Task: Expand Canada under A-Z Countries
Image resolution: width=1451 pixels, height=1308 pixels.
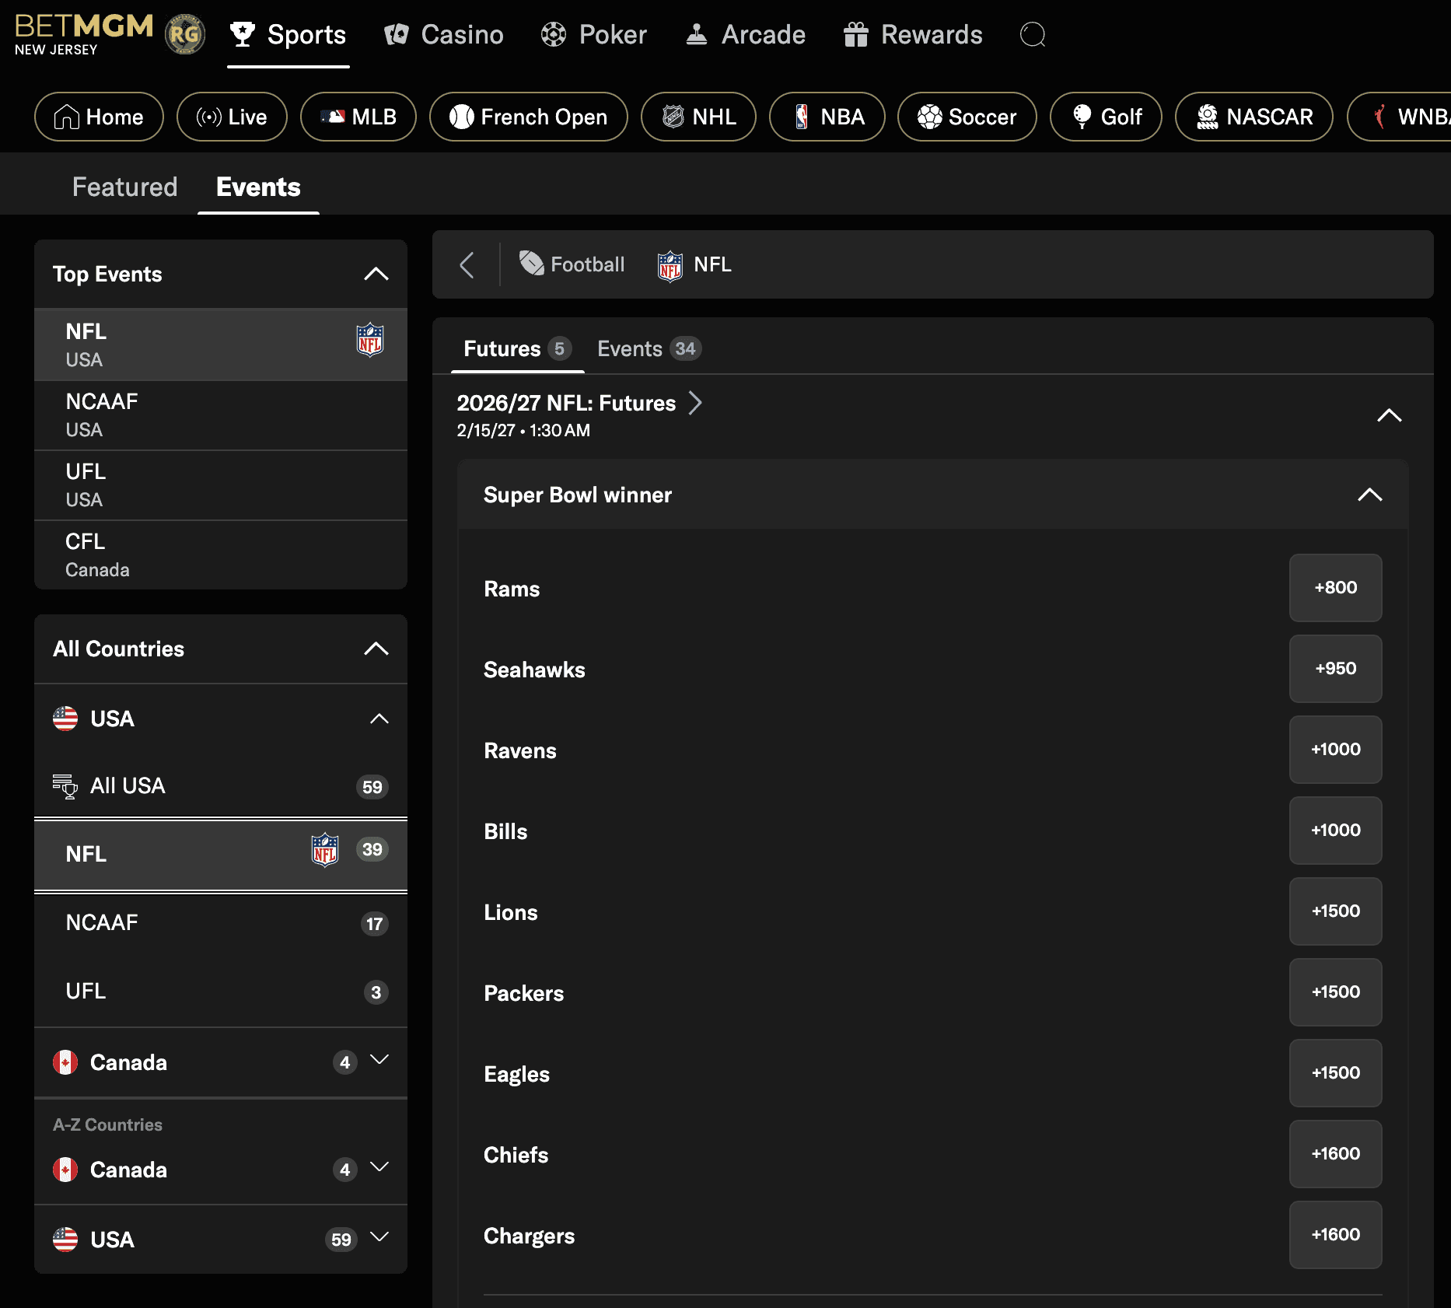Action: click(379, 1166)
